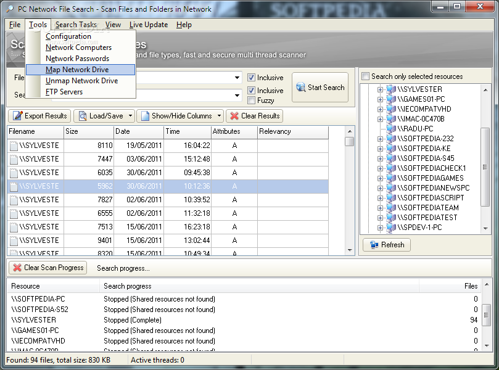Expand the \\SYLVESTER tree node

380,89
